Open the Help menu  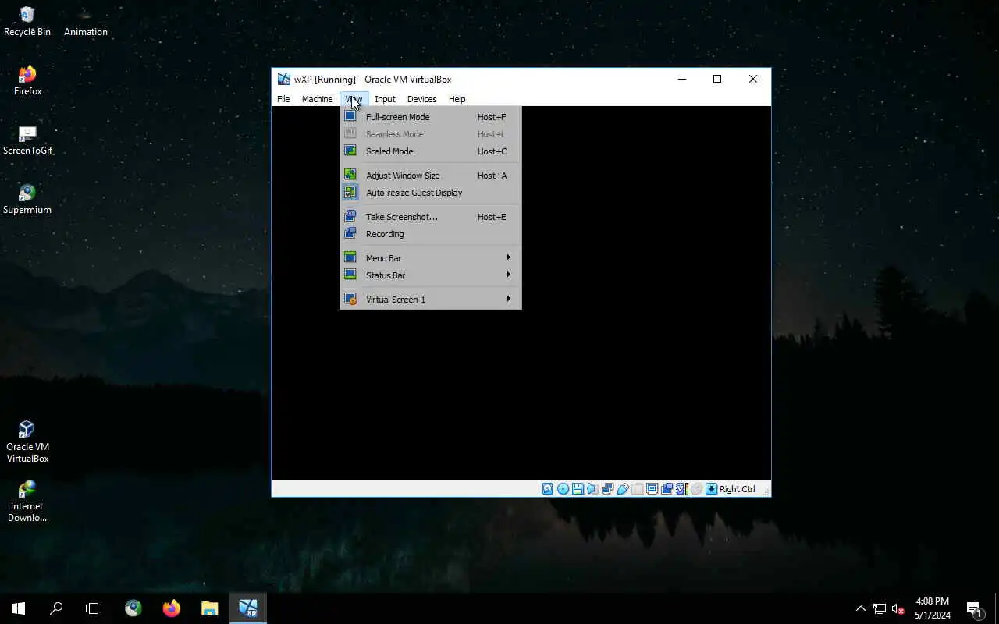pos(457,99)
